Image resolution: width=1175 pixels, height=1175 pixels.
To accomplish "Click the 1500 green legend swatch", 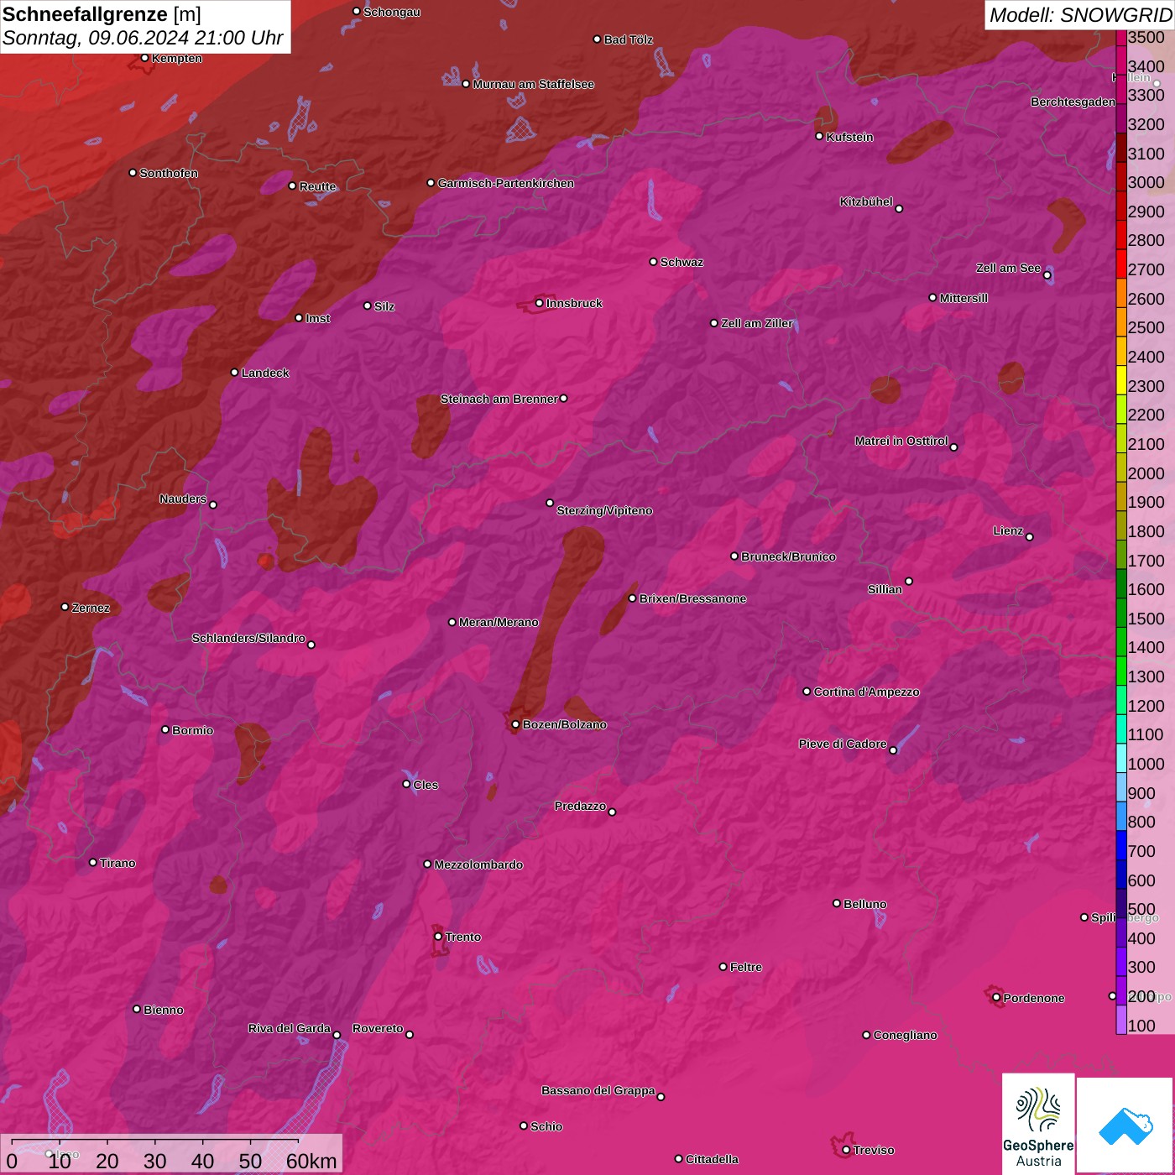I will pos(1121,612).
